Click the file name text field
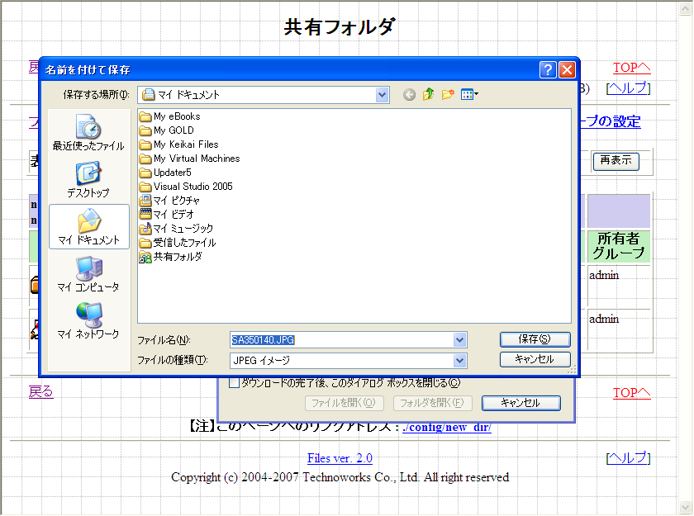 tap(340, 339)
